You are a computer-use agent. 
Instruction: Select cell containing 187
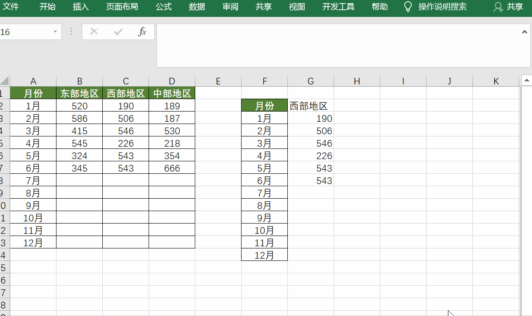[x=172, y=118]
